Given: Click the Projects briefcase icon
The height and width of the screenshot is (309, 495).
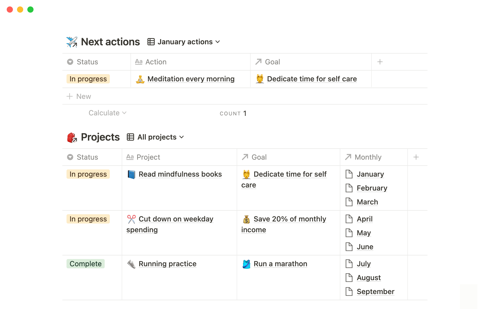Looking at the screenshot, I should [x=71, y=137].
